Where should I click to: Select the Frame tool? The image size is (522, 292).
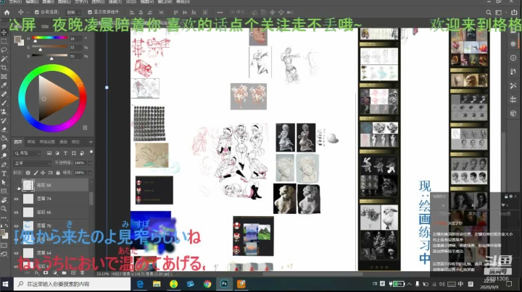(x=4, y=77)
